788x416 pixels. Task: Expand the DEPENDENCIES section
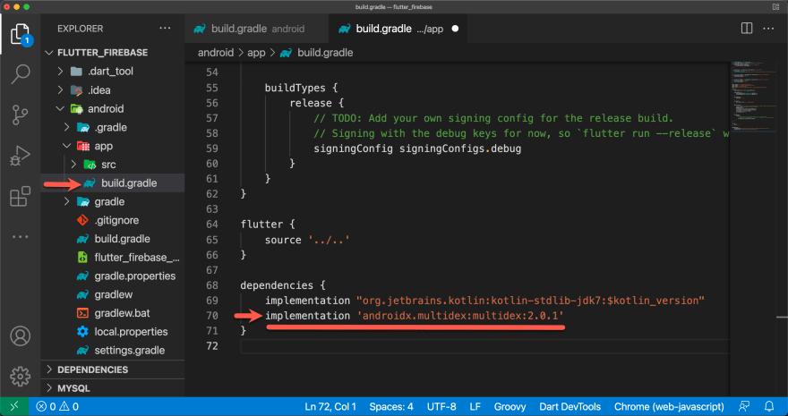coord(113,369)
